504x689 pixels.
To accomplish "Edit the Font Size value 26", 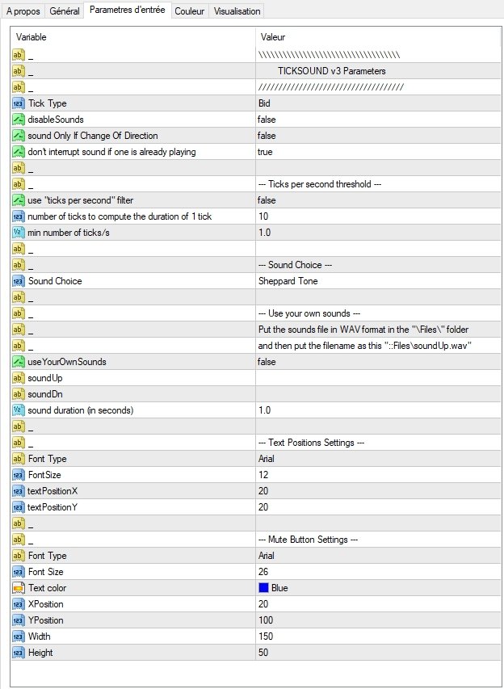I will point(378,572).
